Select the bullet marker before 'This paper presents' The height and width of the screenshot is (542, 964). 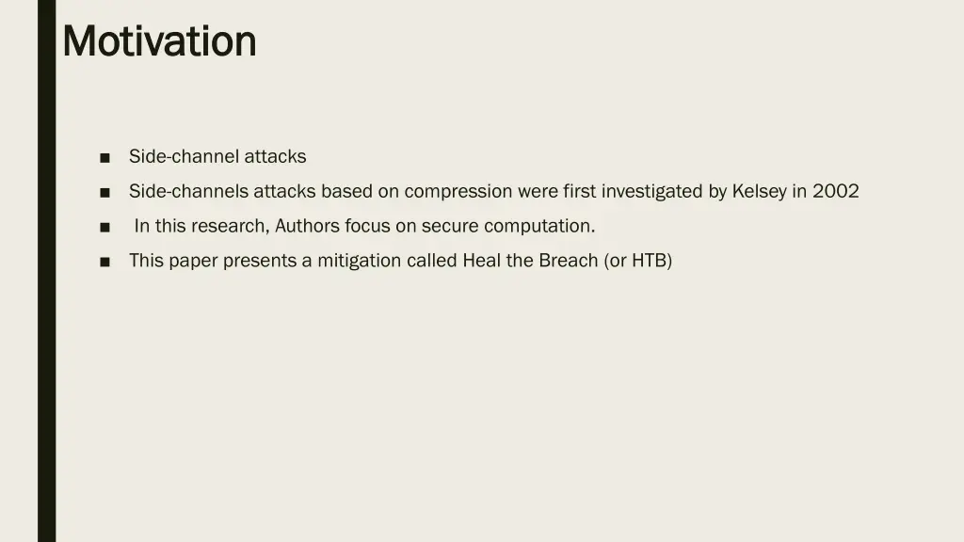(104, 263)
